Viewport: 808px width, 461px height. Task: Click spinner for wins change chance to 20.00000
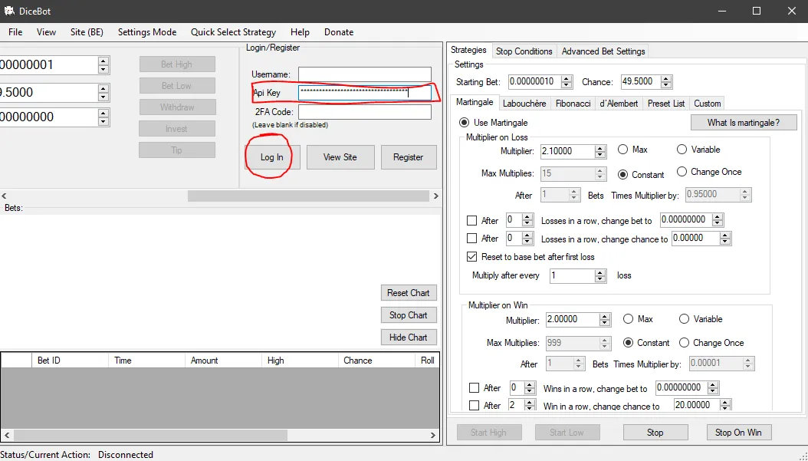tap(725, 405)
